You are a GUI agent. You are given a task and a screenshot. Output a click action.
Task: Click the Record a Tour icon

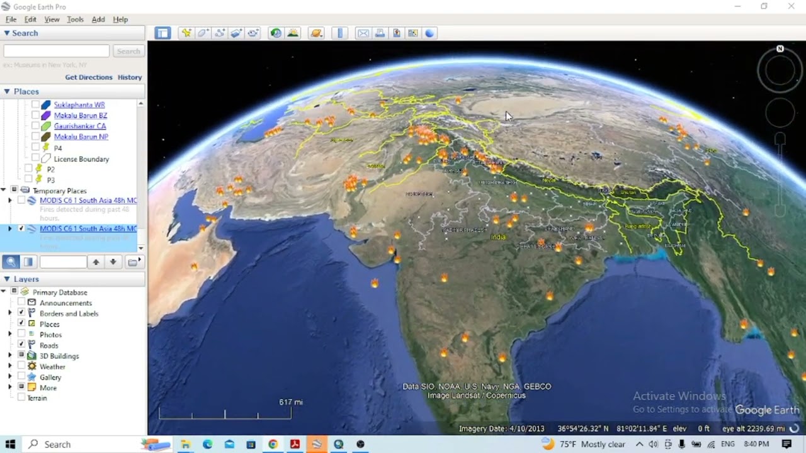254,33
